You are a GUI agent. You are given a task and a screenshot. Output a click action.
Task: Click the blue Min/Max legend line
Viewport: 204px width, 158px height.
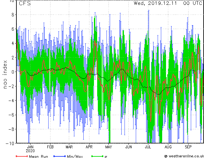click(x=60, y=156)
